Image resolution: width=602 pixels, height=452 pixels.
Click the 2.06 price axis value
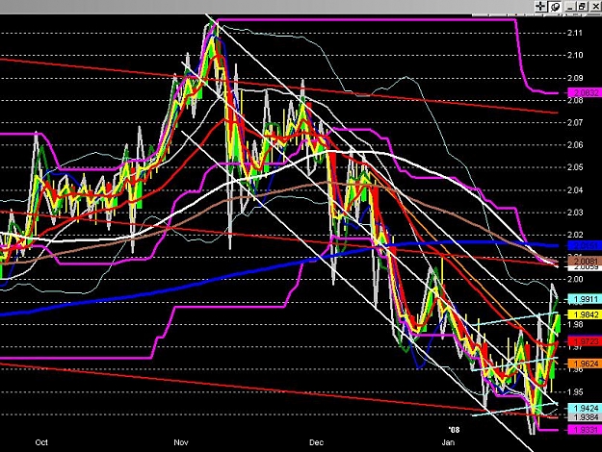(575, 145)
